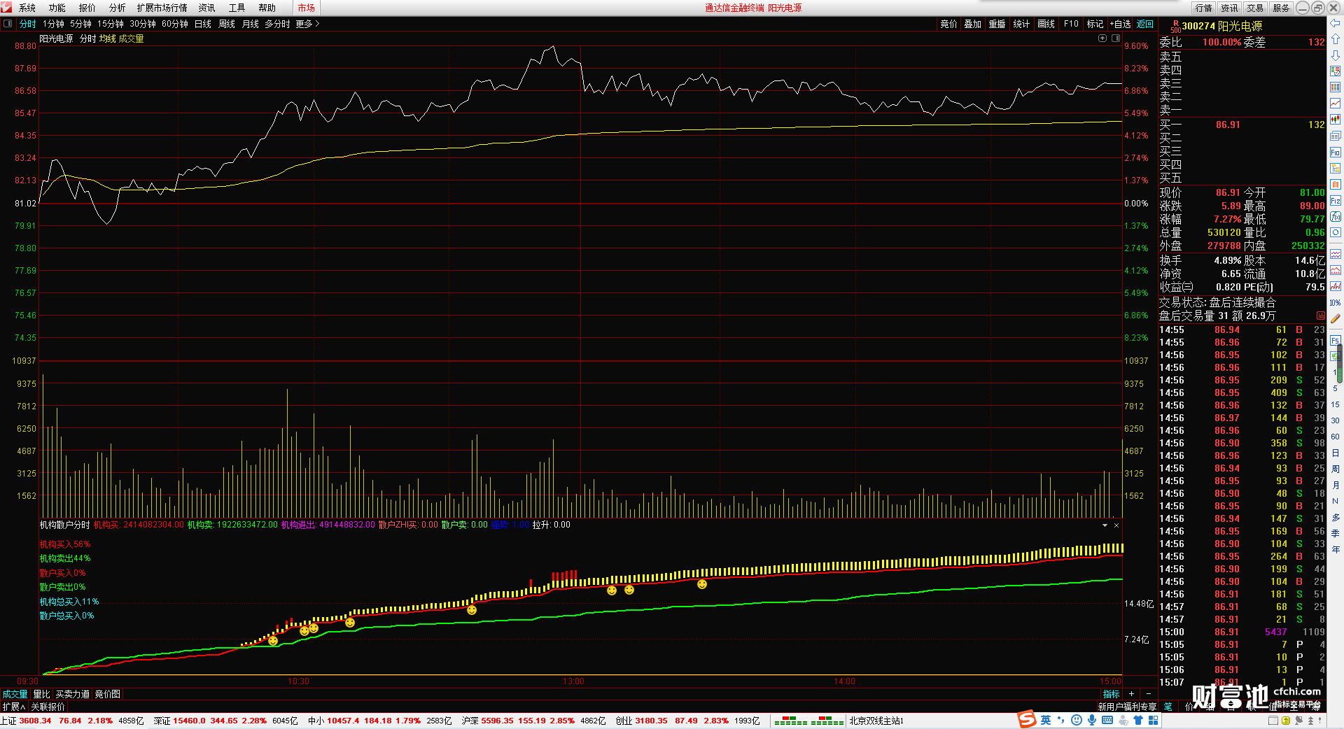Open the red line chart icon in sidebar

pos(1335,104)
